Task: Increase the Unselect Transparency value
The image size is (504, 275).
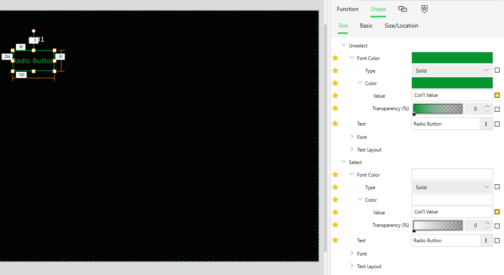Action: (x=487, y=107)
